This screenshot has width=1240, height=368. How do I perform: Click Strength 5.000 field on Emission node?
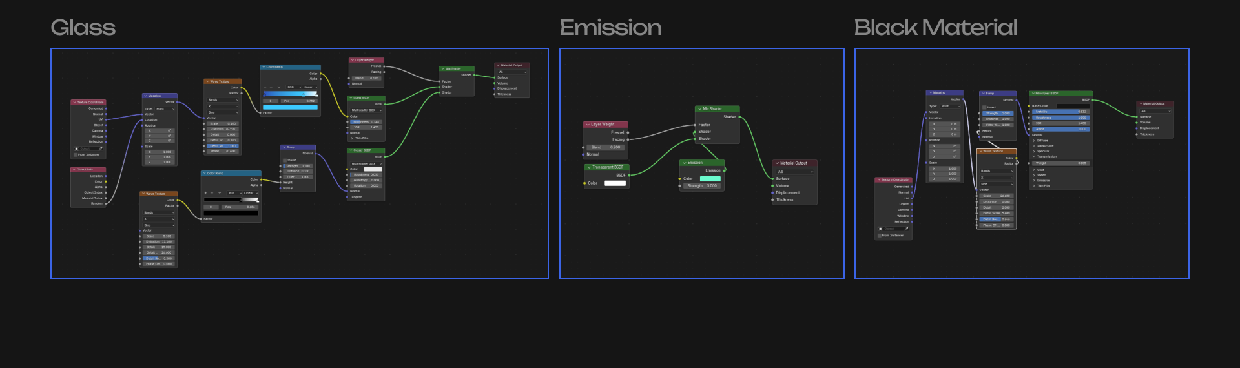coord(702,186)
